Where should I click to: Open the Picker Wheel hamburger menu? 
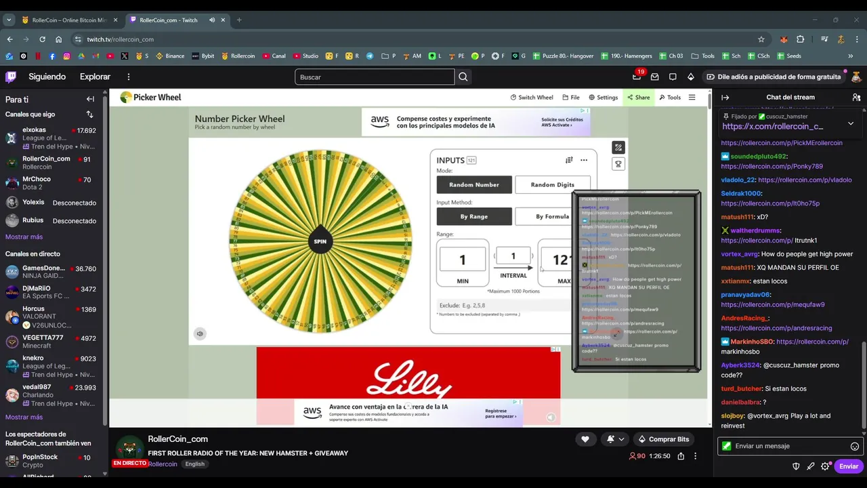point(692,97)
